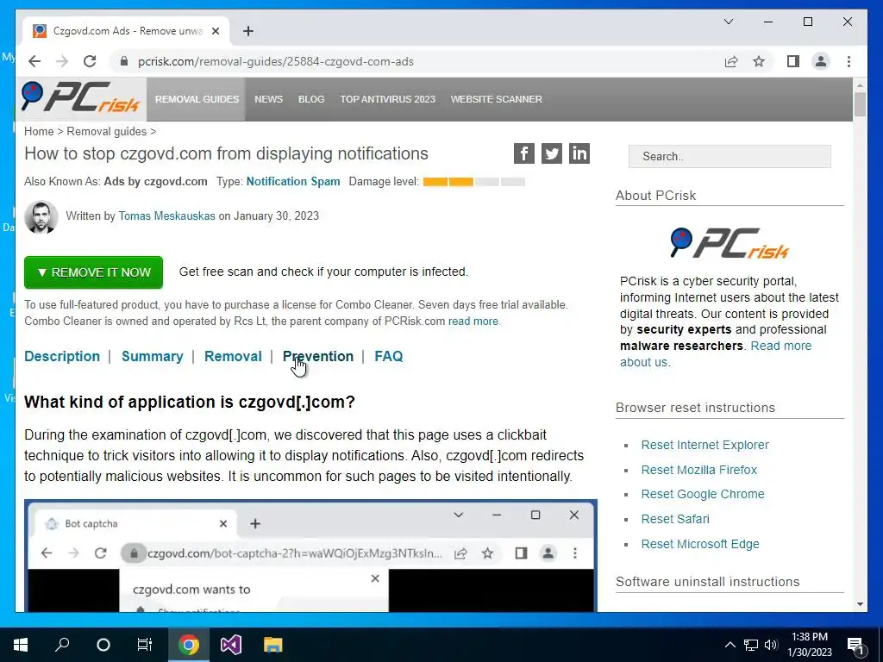Image resolution: width=883 pixels, height=662 pixels.
Task: Open Reset Microsoft Edge link
Action: pyautogui.click(x=700, y=544)
